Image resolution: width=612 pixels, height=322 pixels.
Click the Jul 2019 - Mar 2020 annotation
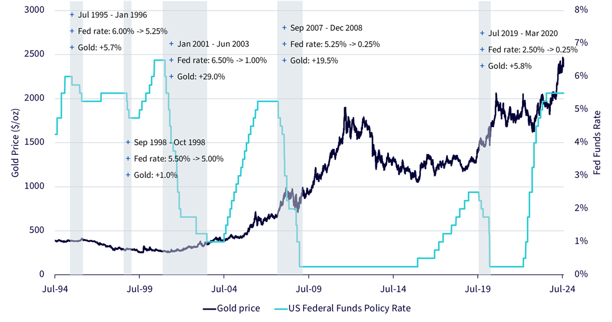click(x=523, y=33)
